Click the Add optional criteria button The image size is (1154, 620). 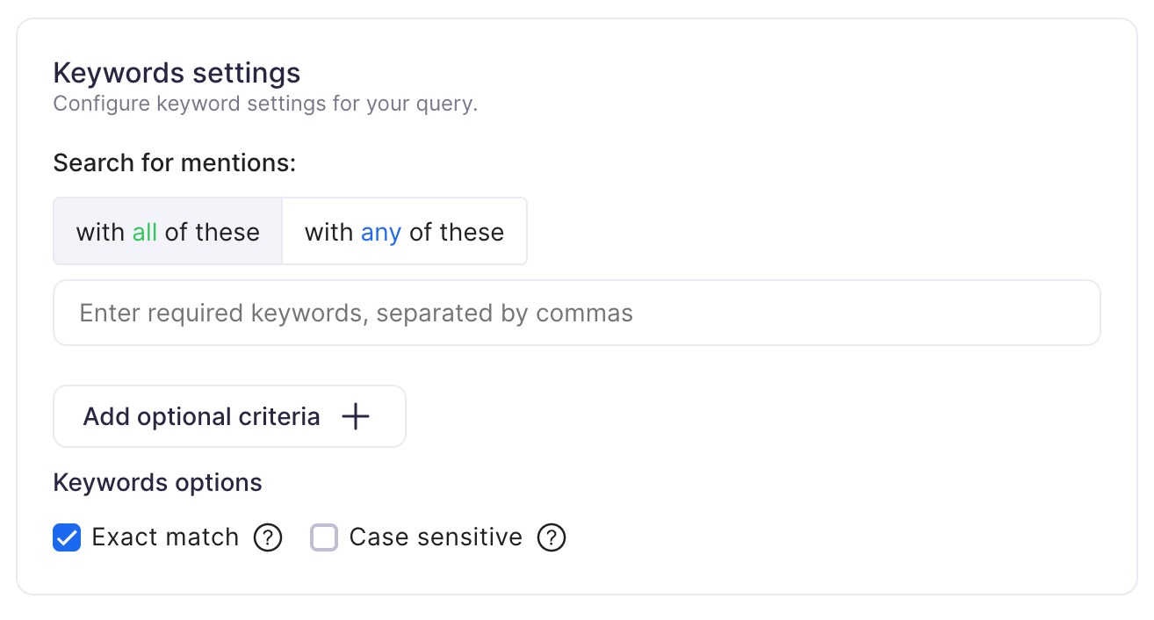[x=229, y=416]
